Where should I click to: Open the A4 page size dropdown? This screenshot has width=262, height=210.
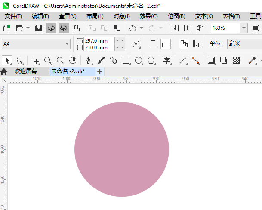pyautogui.click(x=67, y=44)
